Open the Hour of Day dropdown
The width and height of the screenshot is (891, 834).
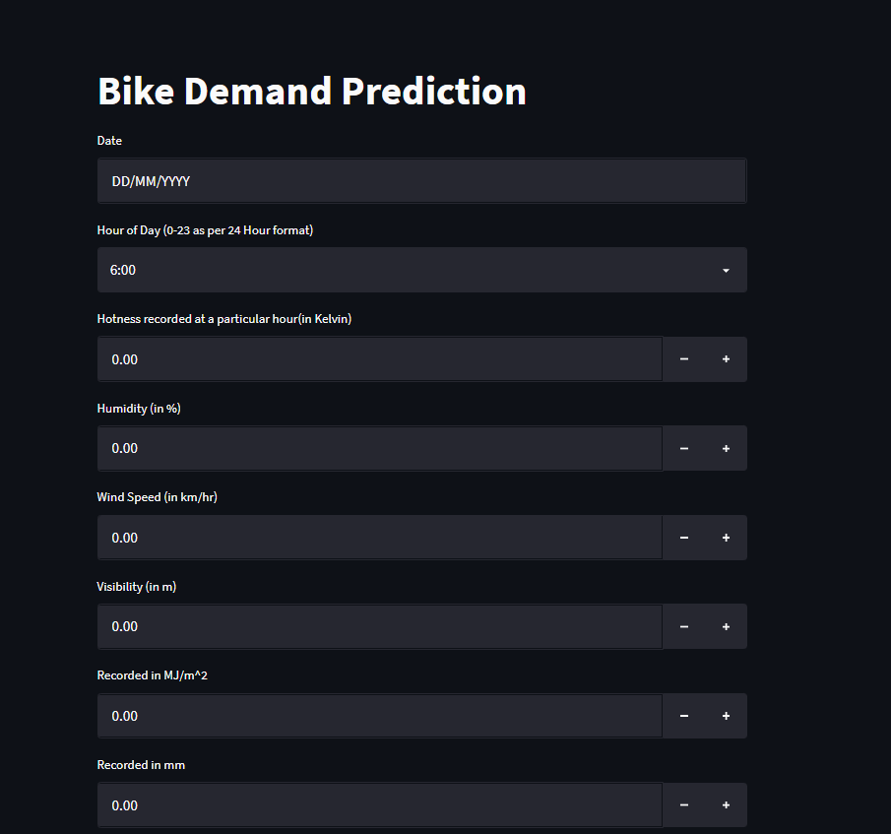coord(421,270)
